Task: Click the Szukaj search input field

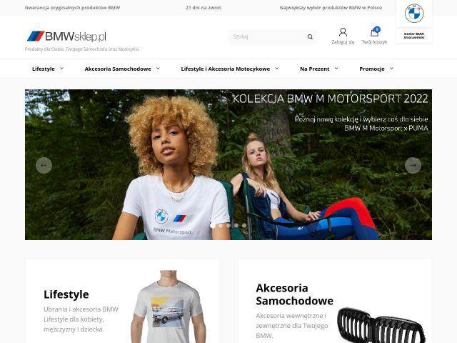Action: tap(268, 36)
